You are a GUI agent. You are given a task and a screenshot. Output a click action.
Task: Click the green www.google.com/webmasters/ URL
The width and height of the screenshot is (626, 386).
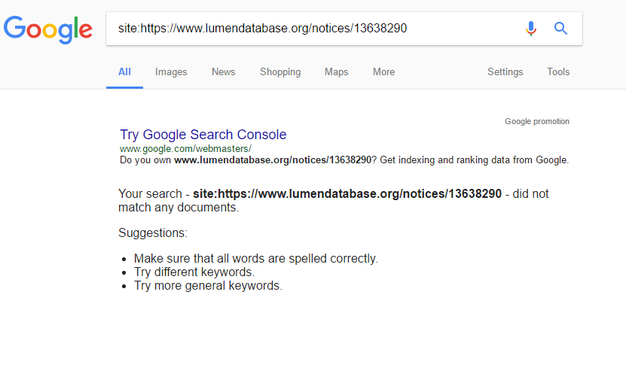click(x=185, y=149)
